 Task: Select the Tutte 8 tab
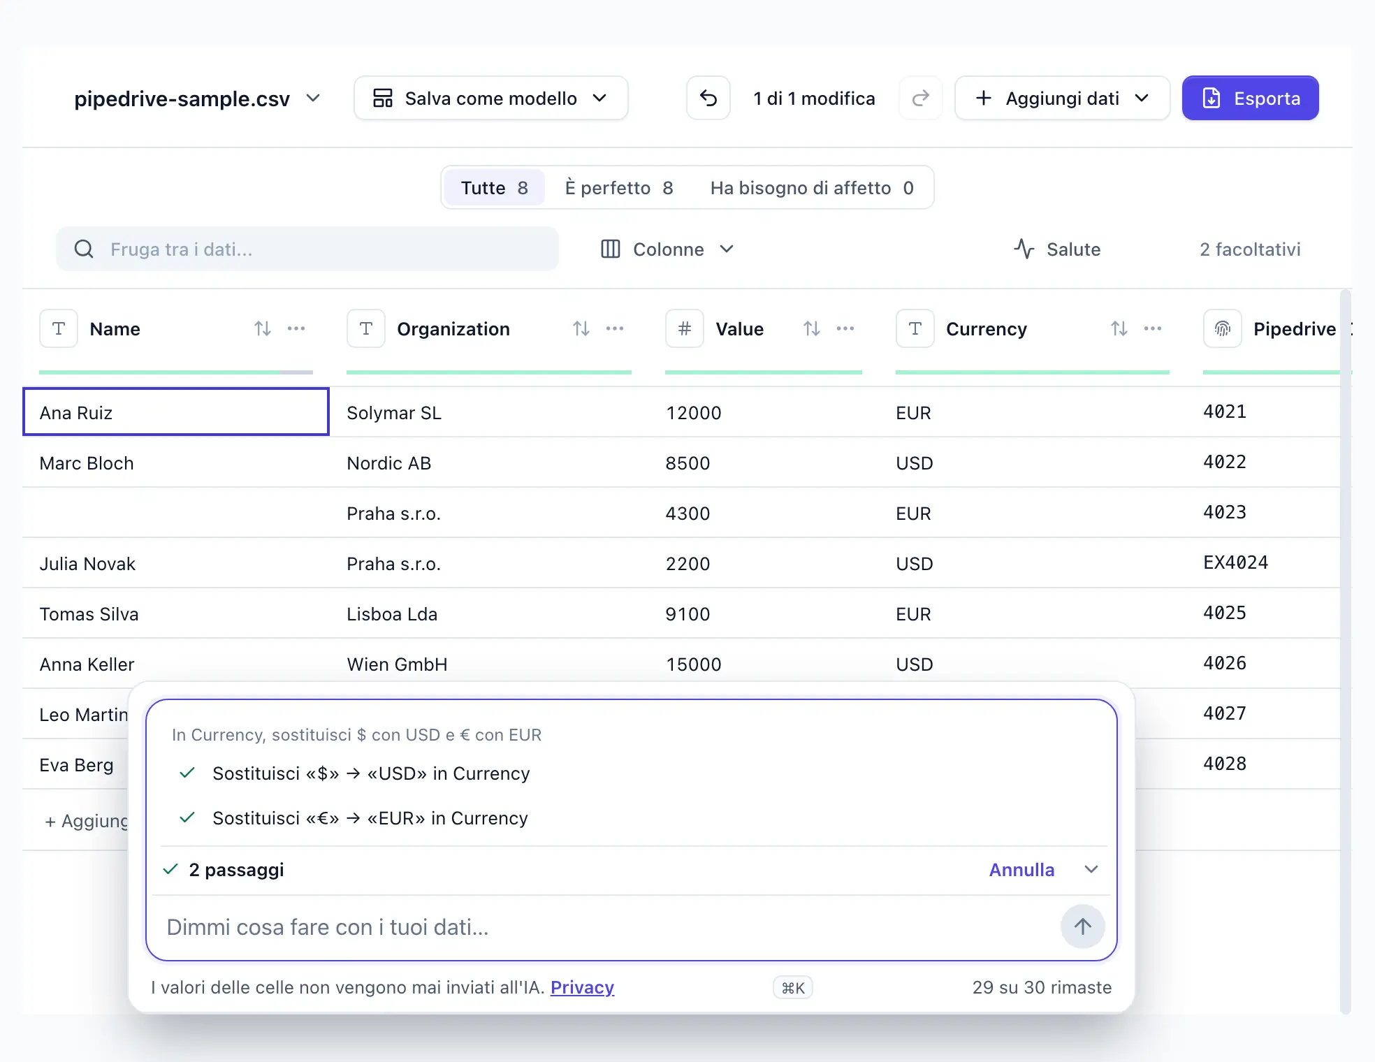[495, 188]
